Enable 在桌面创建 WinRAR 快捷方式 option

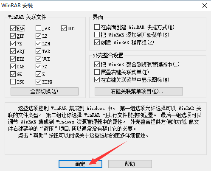(x=97, y=27)
